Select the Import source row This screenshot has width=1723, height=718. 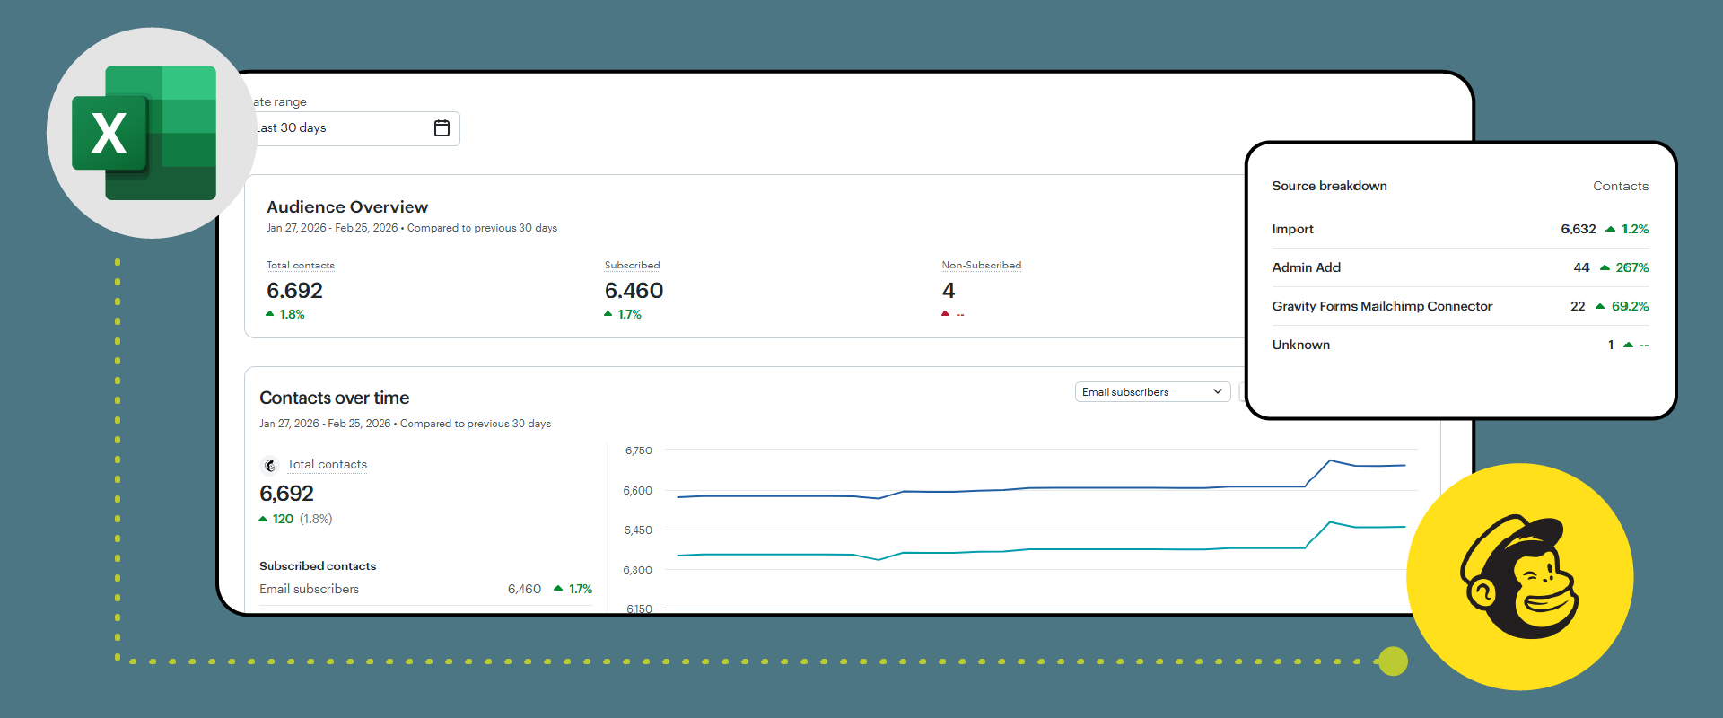[1460, 229]
